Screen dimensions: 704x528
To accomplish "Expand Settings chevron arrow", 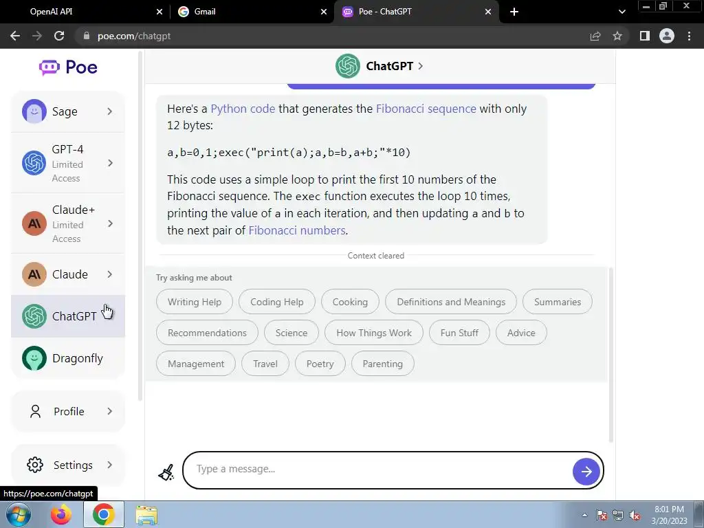I will point(110,465).
